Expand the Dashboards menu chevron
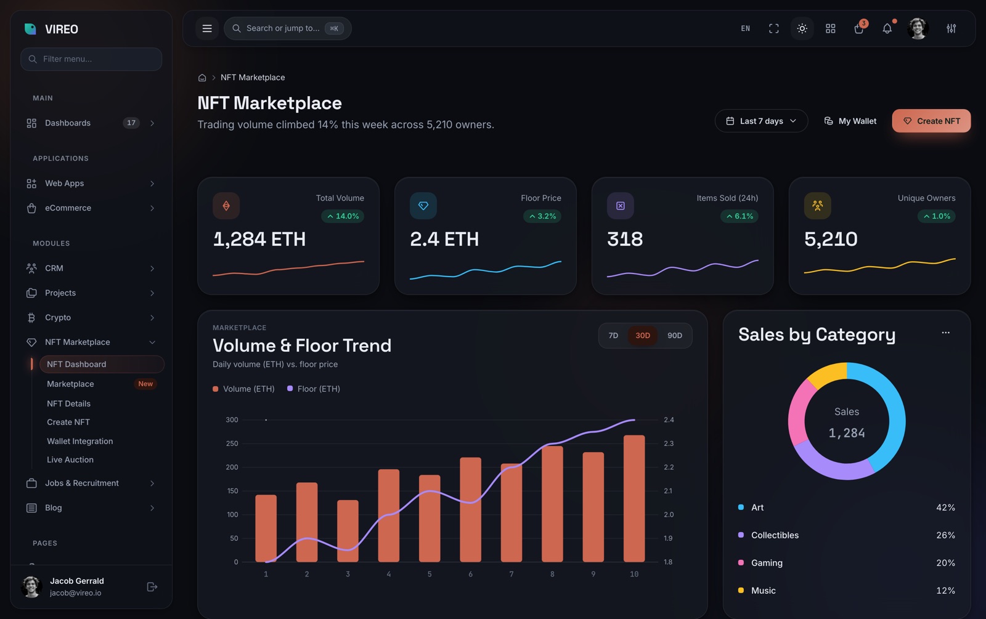This screenshot has height=619, width=986. pyautogui.click(x=152, y=123)
